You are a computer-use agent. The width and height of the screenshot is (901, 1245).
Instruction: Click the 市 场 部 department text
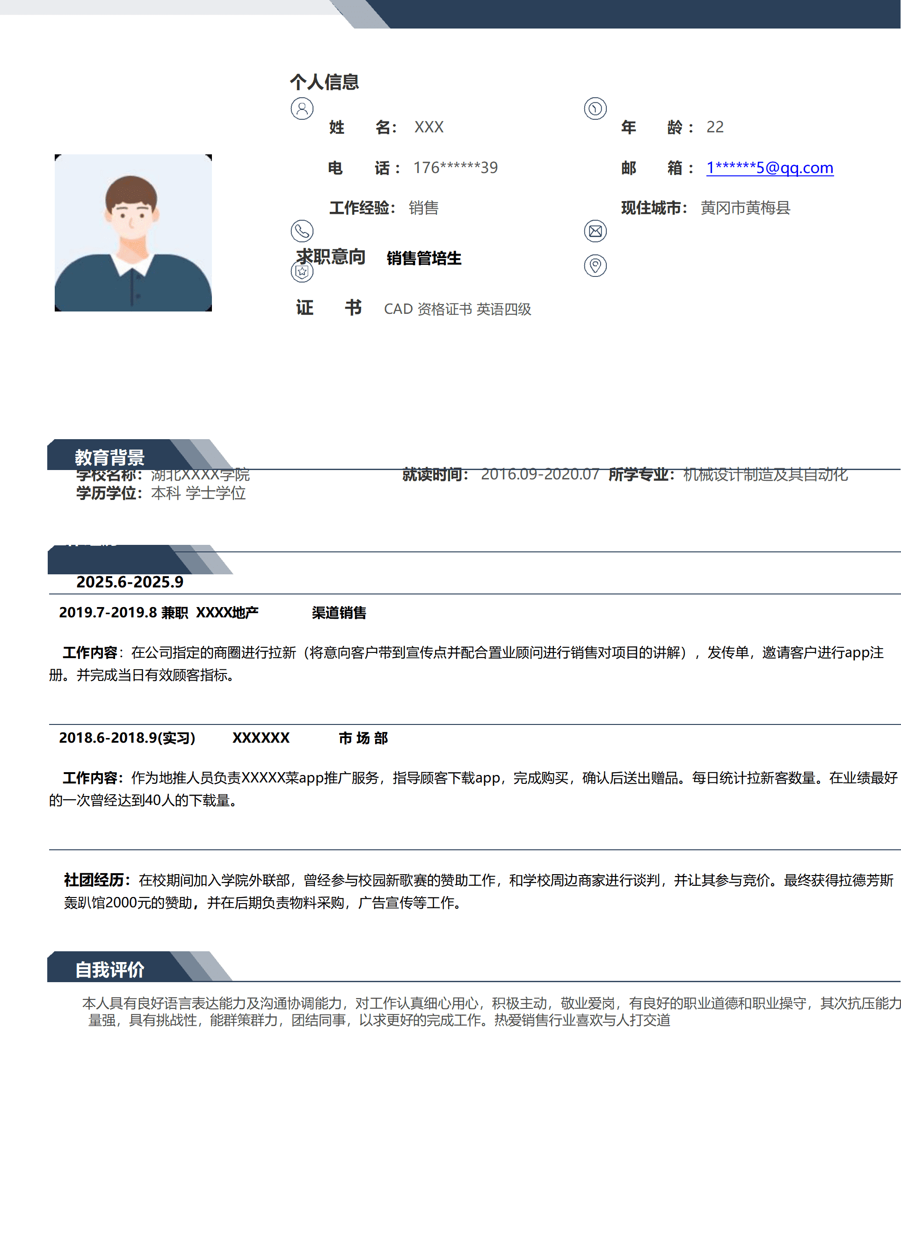[363, 738]
